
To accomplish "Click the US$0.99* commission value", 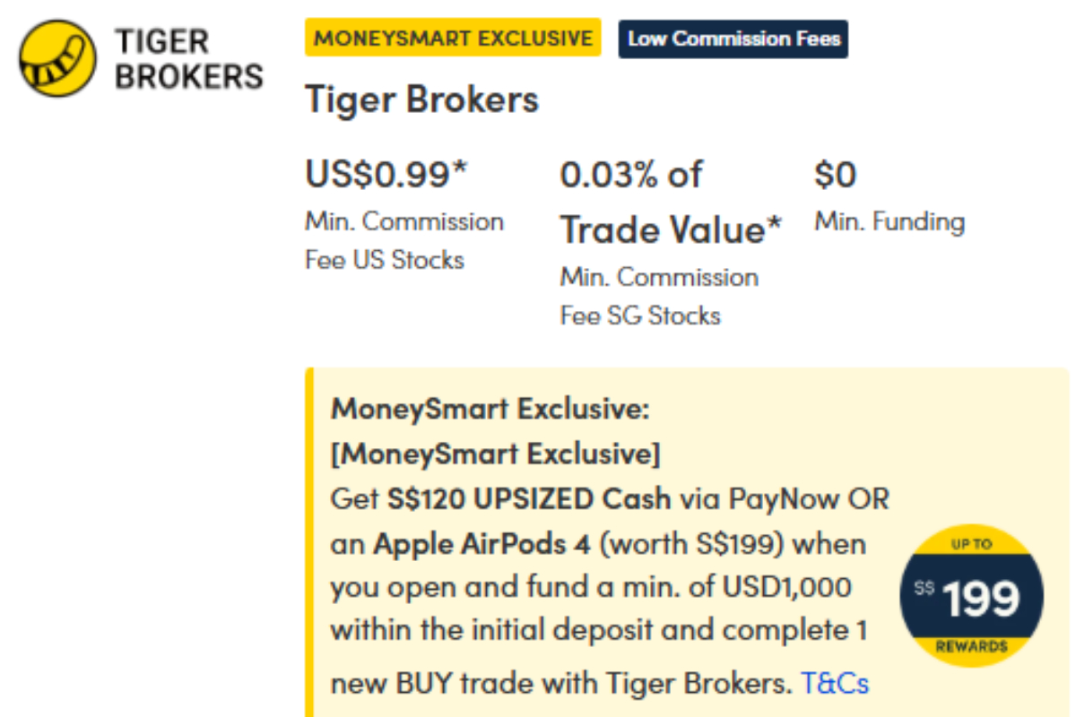I will pyautogui.click(x=386, y=174).
